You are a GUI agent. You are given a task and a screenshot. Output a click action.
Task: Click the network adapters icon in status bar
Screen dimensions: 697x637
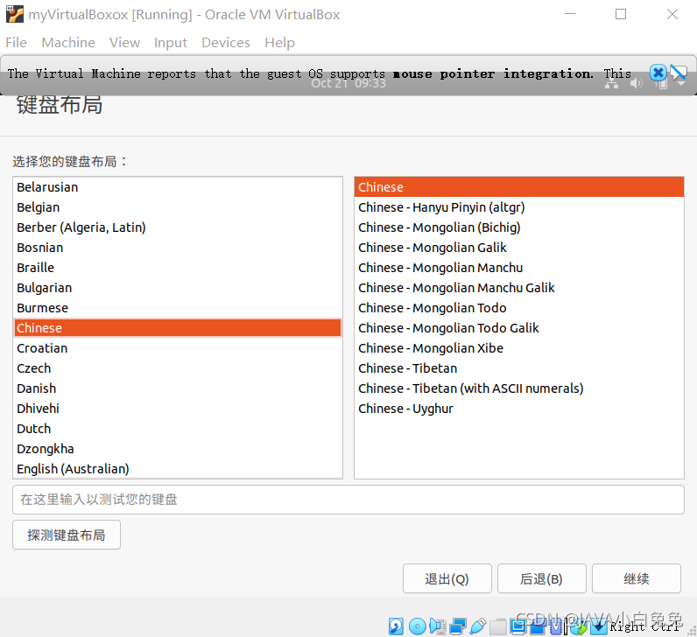pyautogui.click(x=458, y=626)
